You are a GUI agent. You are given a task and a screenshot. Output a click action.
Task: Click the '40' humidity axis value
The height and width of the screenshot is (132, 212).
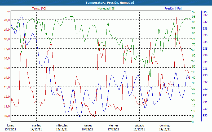(x=194, y=78)
